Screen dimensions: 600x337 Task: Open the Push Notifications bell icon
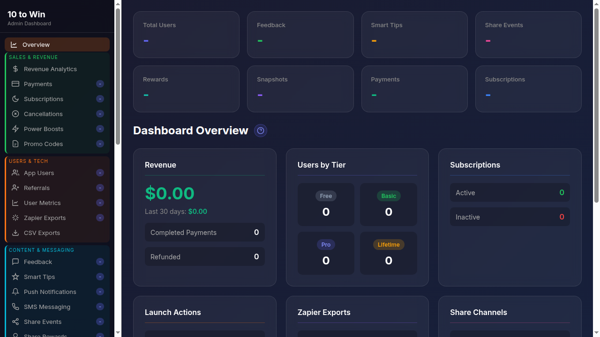click(14, 292)
